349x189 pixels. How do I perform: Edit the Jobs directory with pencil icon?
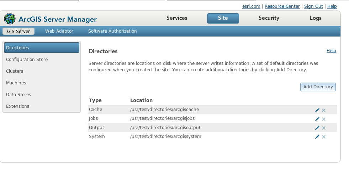317,119
